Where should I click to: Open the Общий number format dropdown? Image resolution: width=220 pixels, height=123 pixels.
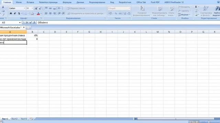[x=129, y=8]
